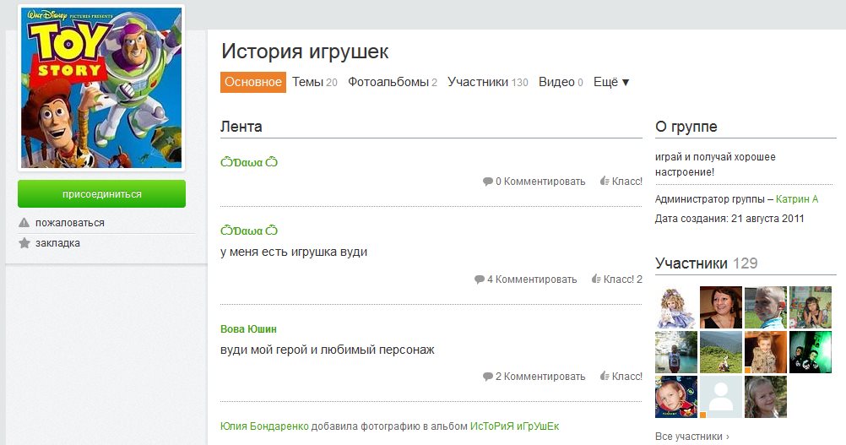846x445 pixels.
Task: Click thumbs-up icon on Вова Юшин's post
Action: [x=605, y=377]
